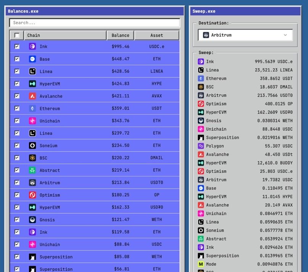Uncheck the Ink $995.46 row checkbox

pos(17,46)
